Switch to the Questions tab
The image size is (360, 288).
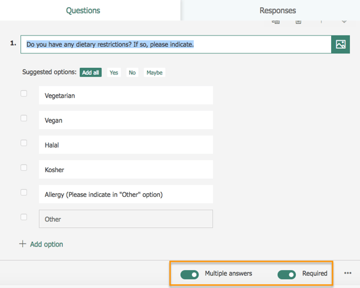pos(83,10)
